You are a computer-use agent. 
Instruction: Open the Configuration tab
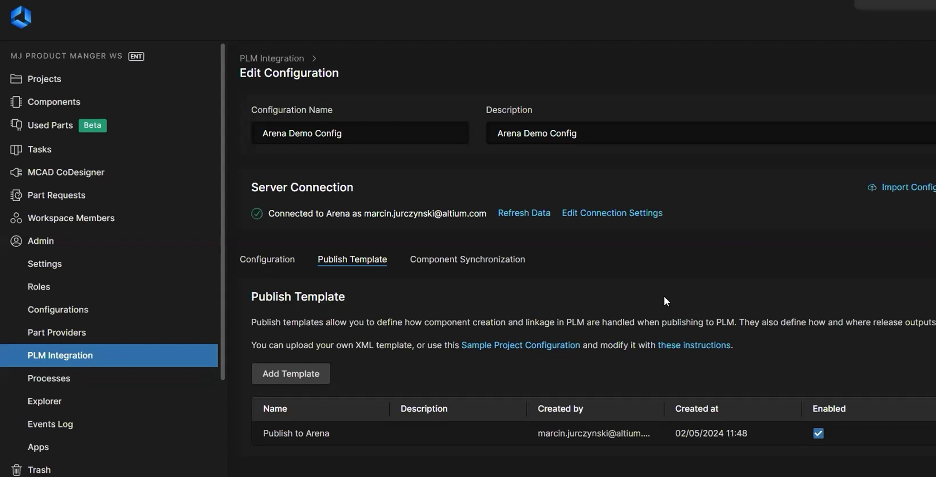click(x=267, y=259)
